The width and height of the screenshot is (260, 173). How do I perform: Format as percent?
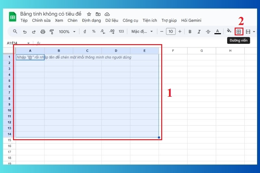pos(94,31)
